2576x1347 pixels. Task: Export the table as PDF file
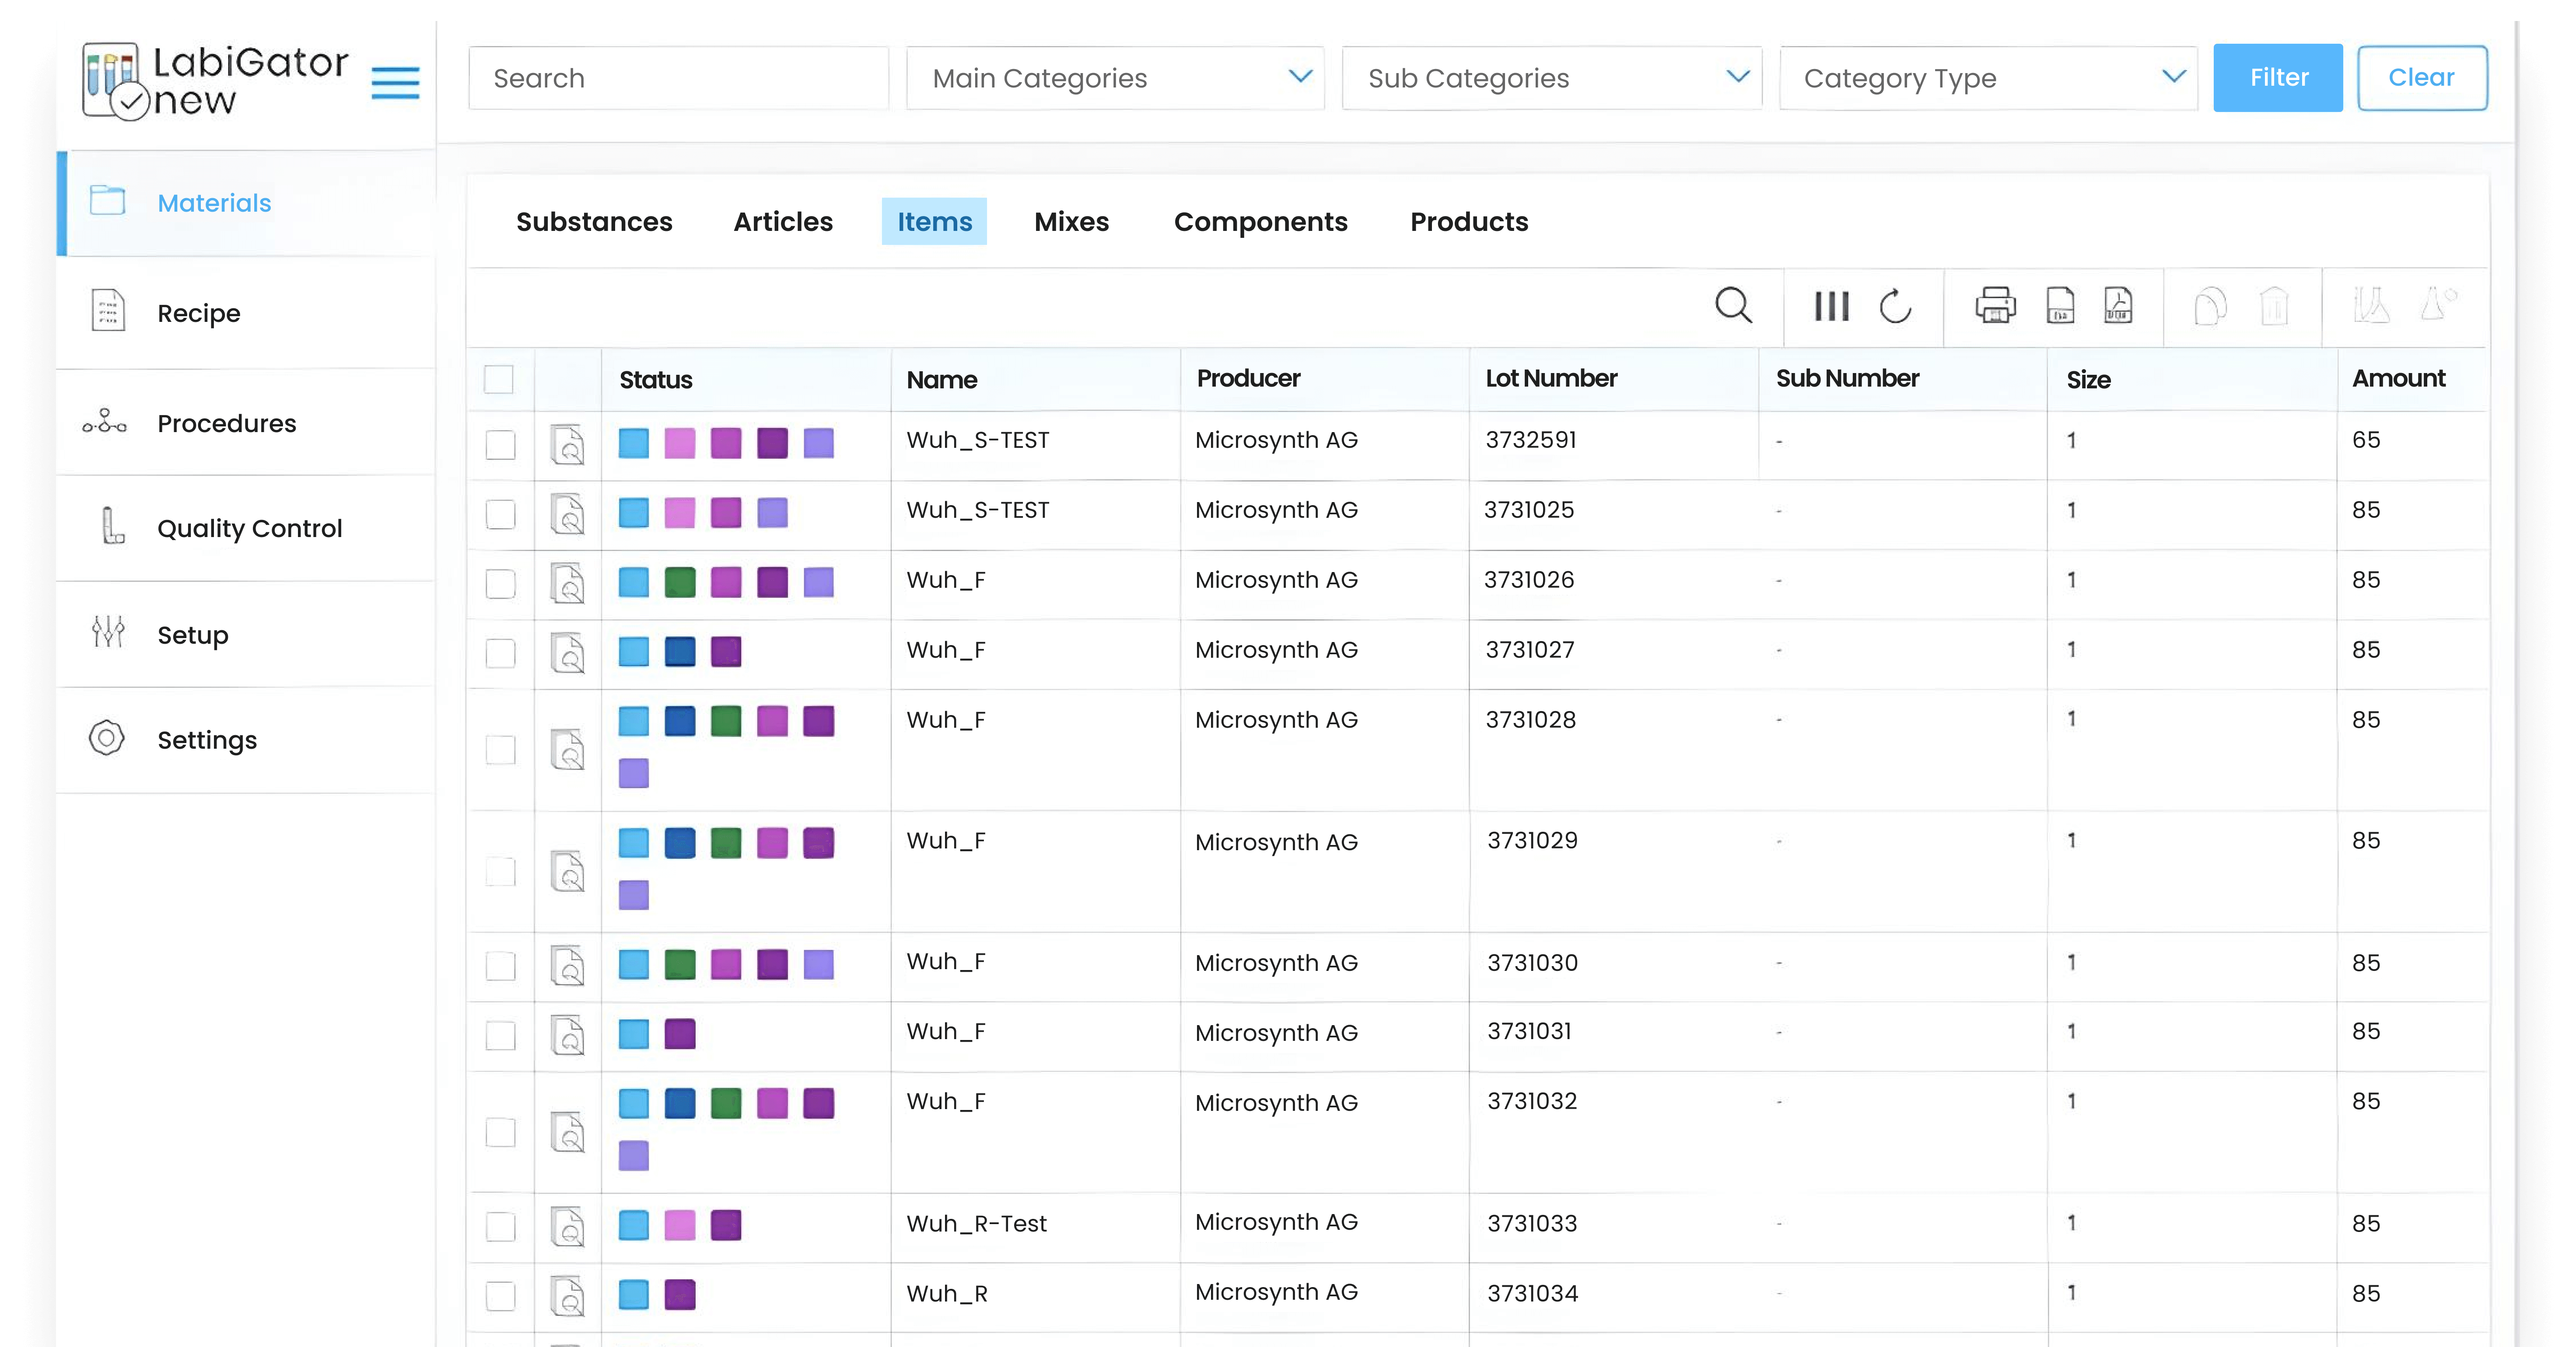(x=2118, y=306)
